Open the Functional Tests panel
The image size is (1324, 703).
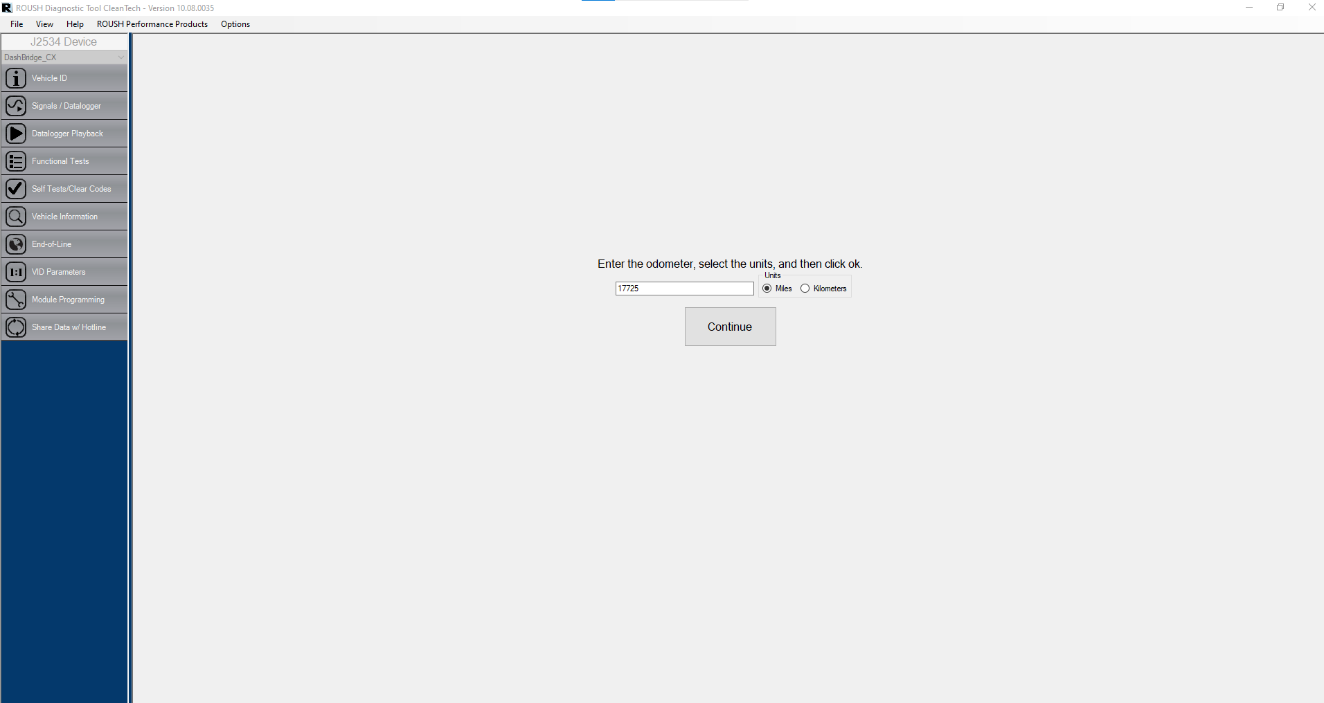pyautogui.click(x=64, y=161)
